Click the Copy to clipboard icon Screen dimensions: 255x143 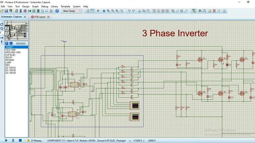pyautogui.click(x=144, y=11)
